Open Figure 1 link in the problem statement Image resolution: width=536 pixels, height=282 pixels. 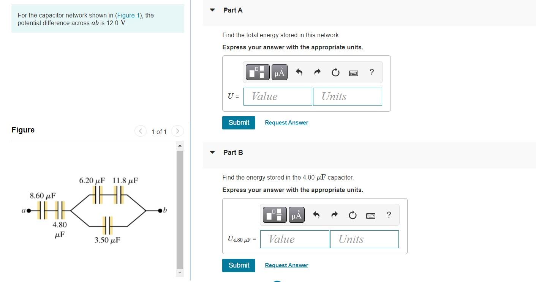(129, 15)
